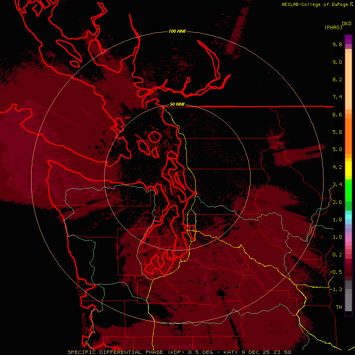Viewport: 355px width, 355px height.
Task: Click the orange segment of the color bar
Action: pyautogui.click(x=348, y=136)
